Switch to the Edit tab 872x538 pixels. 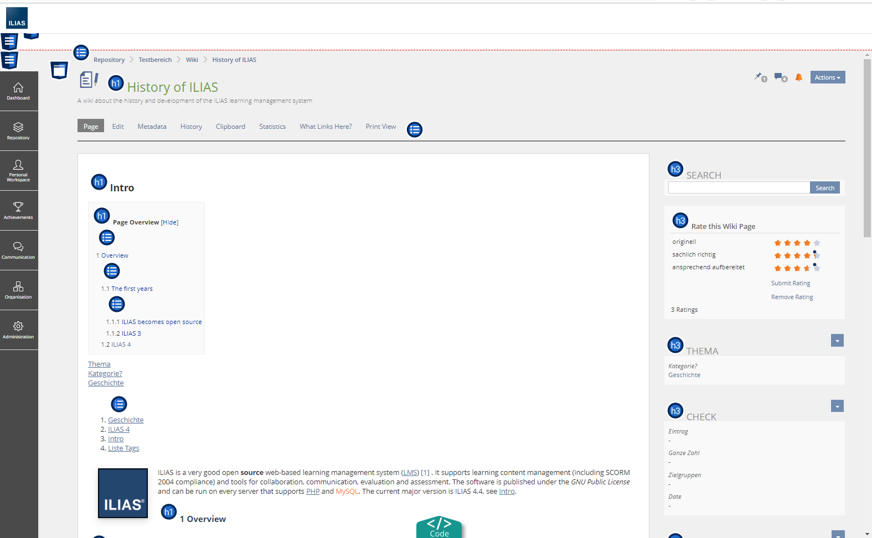tap(118, 127)
